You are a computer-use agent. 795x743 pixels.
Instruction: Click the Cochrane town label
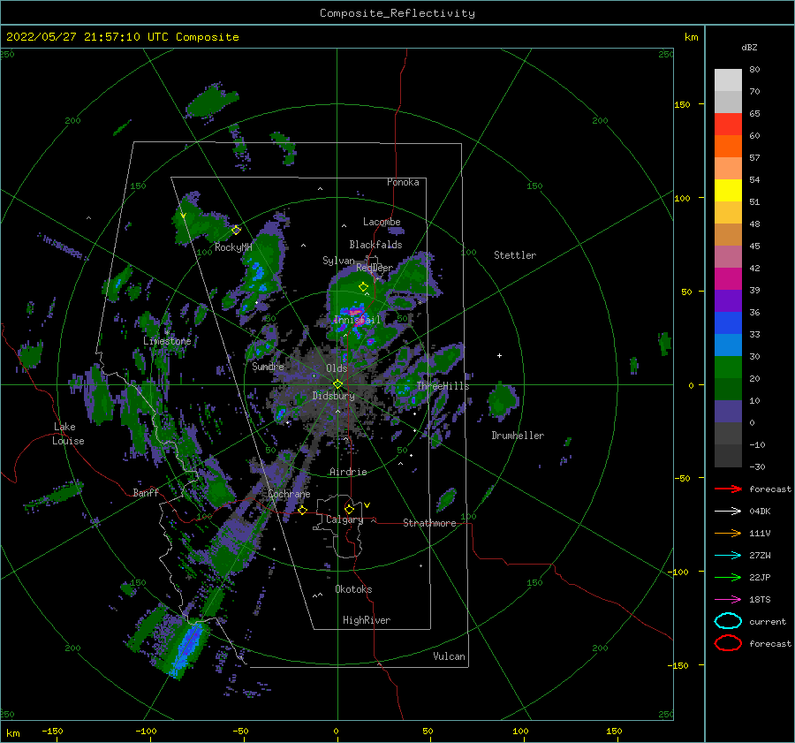[x=289, y=494]
